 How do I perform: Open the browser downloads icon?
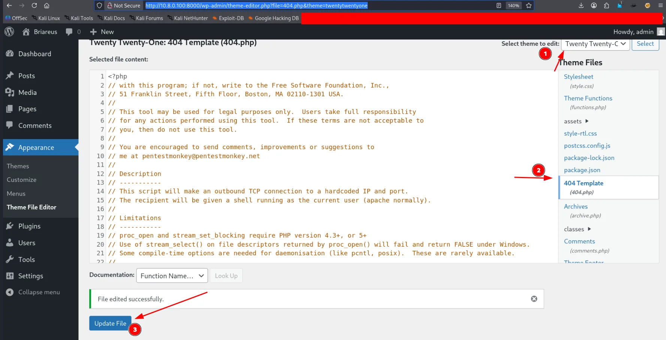581,6
